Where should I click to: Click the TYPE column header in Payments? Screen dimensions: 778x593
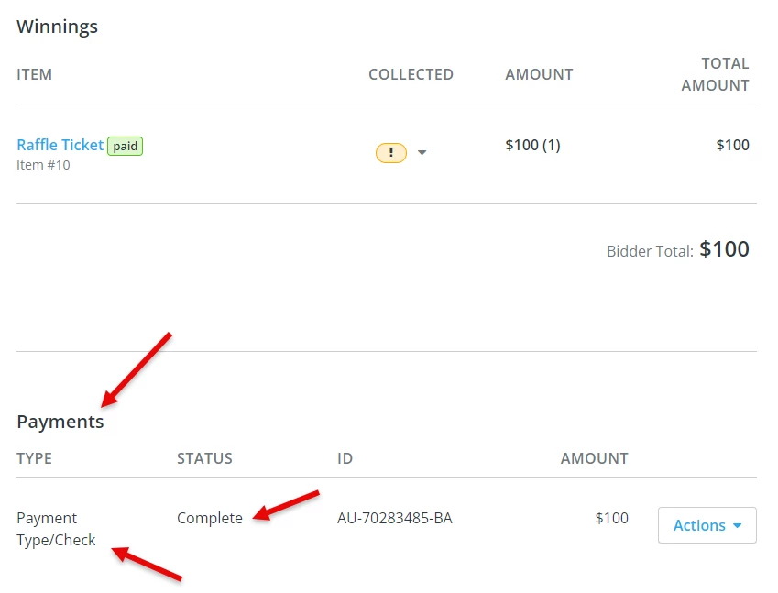[x=34, y=458]
